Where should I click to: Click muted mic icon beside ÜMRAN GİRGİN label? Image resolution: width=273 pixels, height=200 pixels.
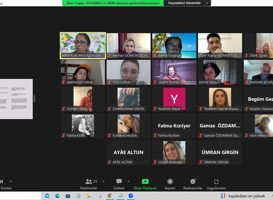tap(201, 162)
